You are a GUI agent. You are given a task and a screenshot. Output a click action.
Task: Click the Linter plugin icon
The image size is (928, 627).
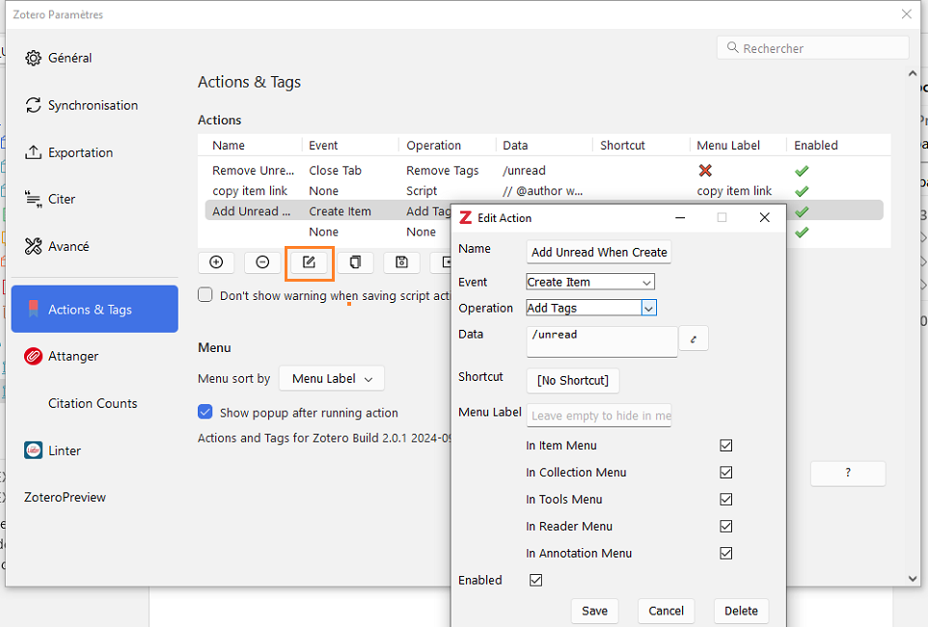point(33,450)
